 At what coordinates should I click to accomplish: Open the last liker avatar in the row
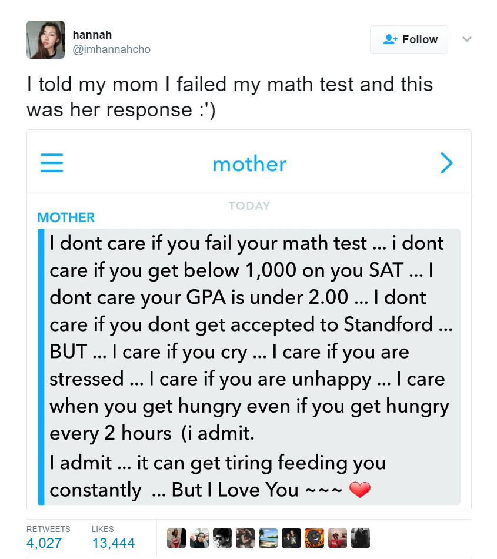(x=360, y=538)
